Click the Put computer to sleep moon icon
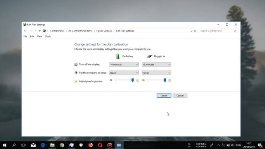Viewport: 265px width, 149px height. point(76,73)
